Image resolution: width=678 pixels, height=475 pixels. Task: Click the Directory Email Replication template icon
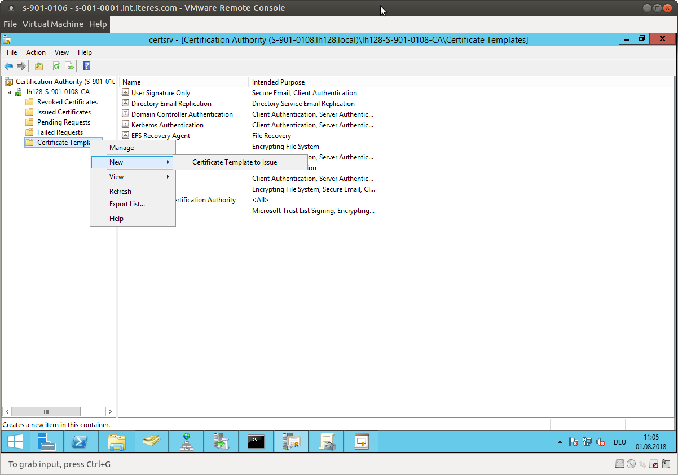[126, 103]
